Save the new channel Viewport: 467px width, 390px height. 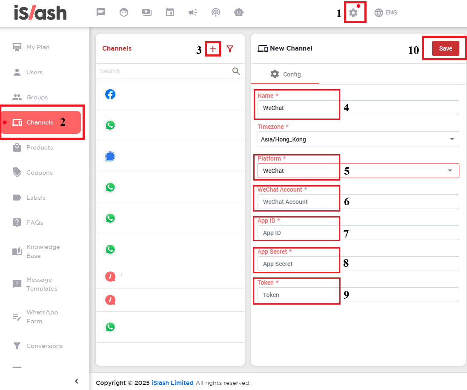click(445, 48)
